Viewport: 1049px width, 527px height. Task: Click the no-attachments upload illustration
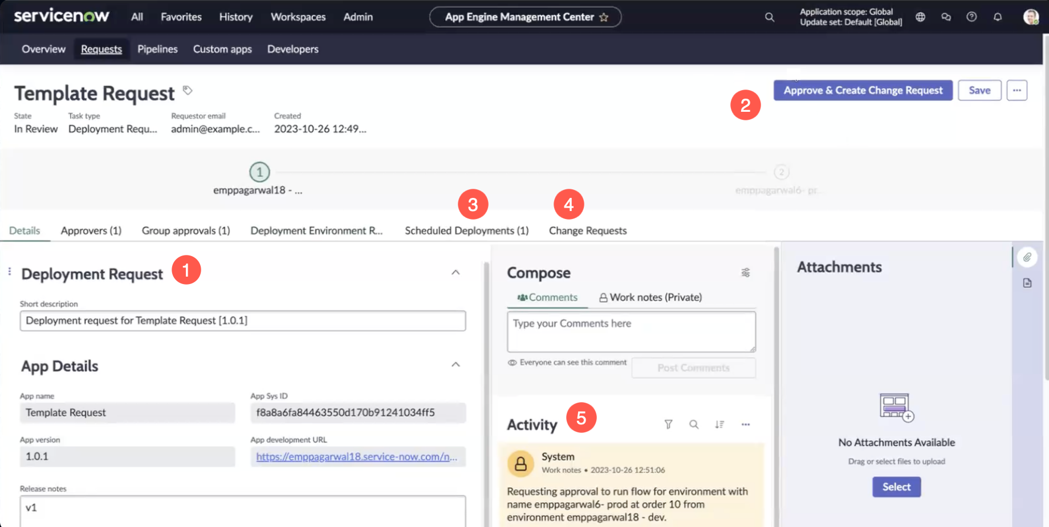pyautogui.click(x=897, y=407)
